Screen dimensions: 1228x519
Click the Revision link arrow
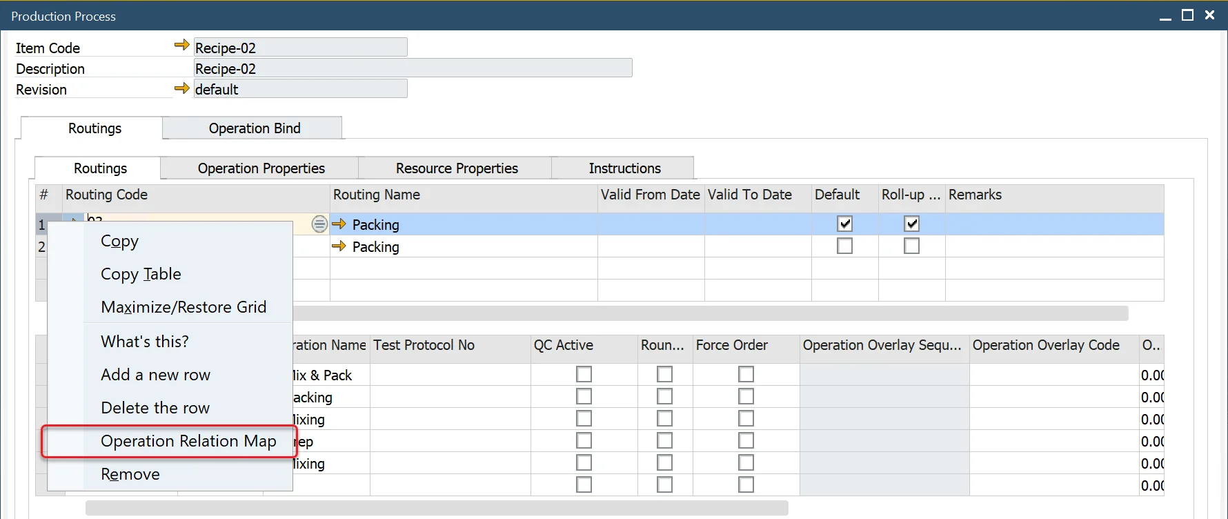[181, 88]
